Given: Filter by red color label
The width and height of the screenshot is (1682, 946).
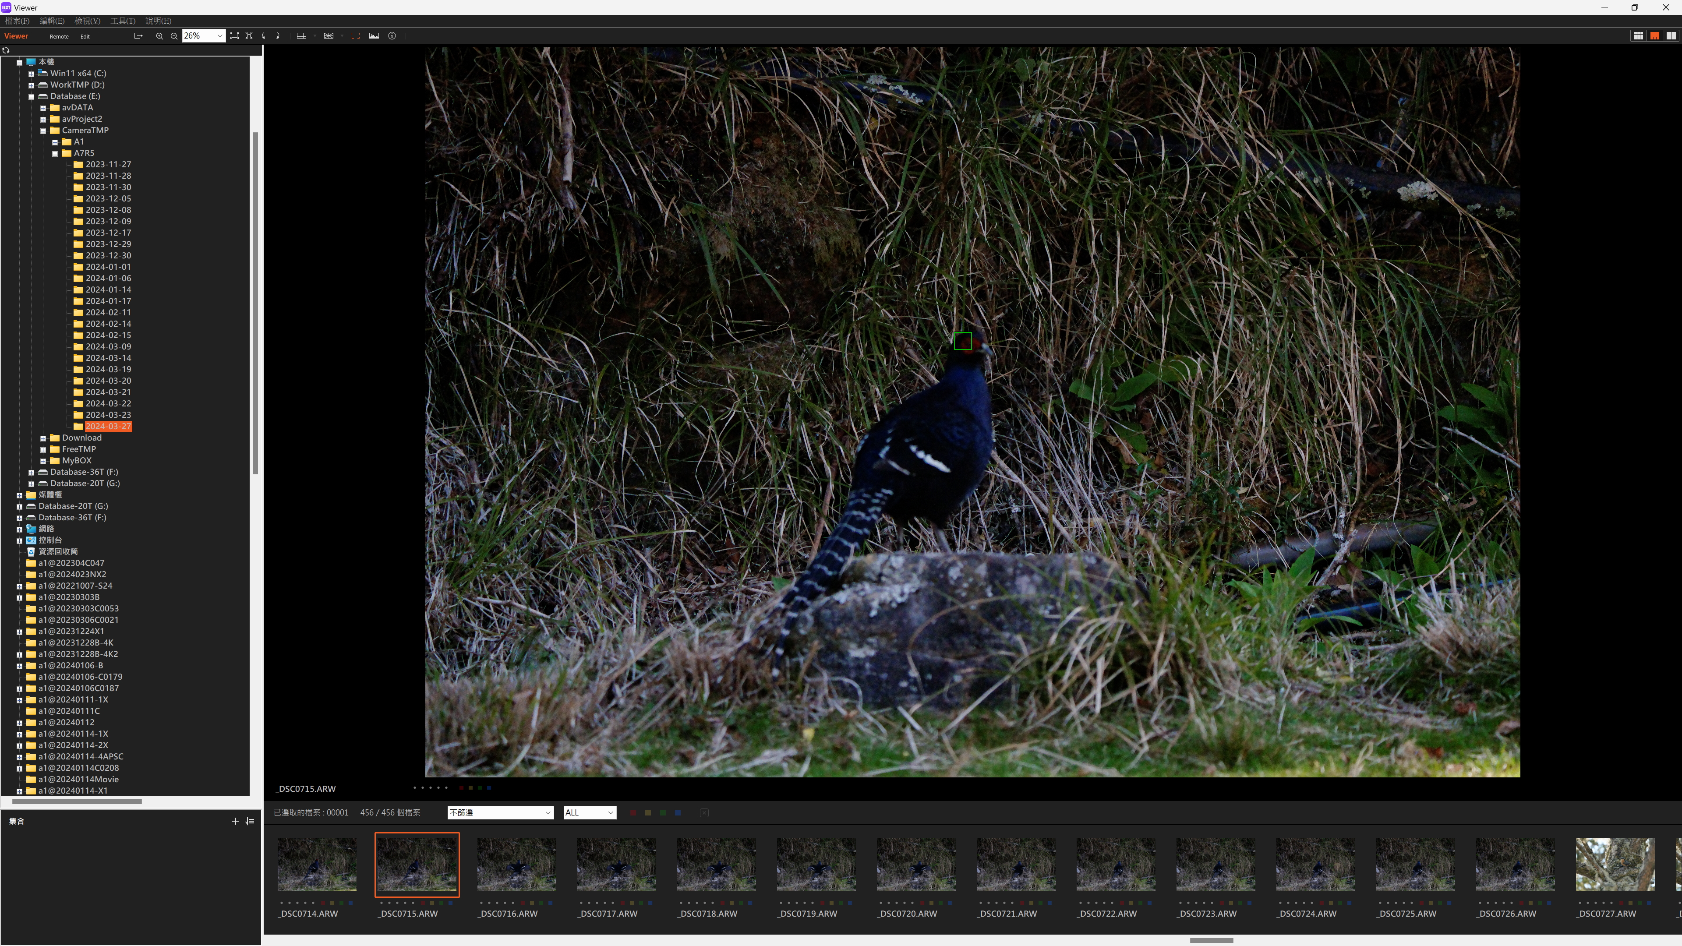Looking at the screenshot, I should 633,813.
